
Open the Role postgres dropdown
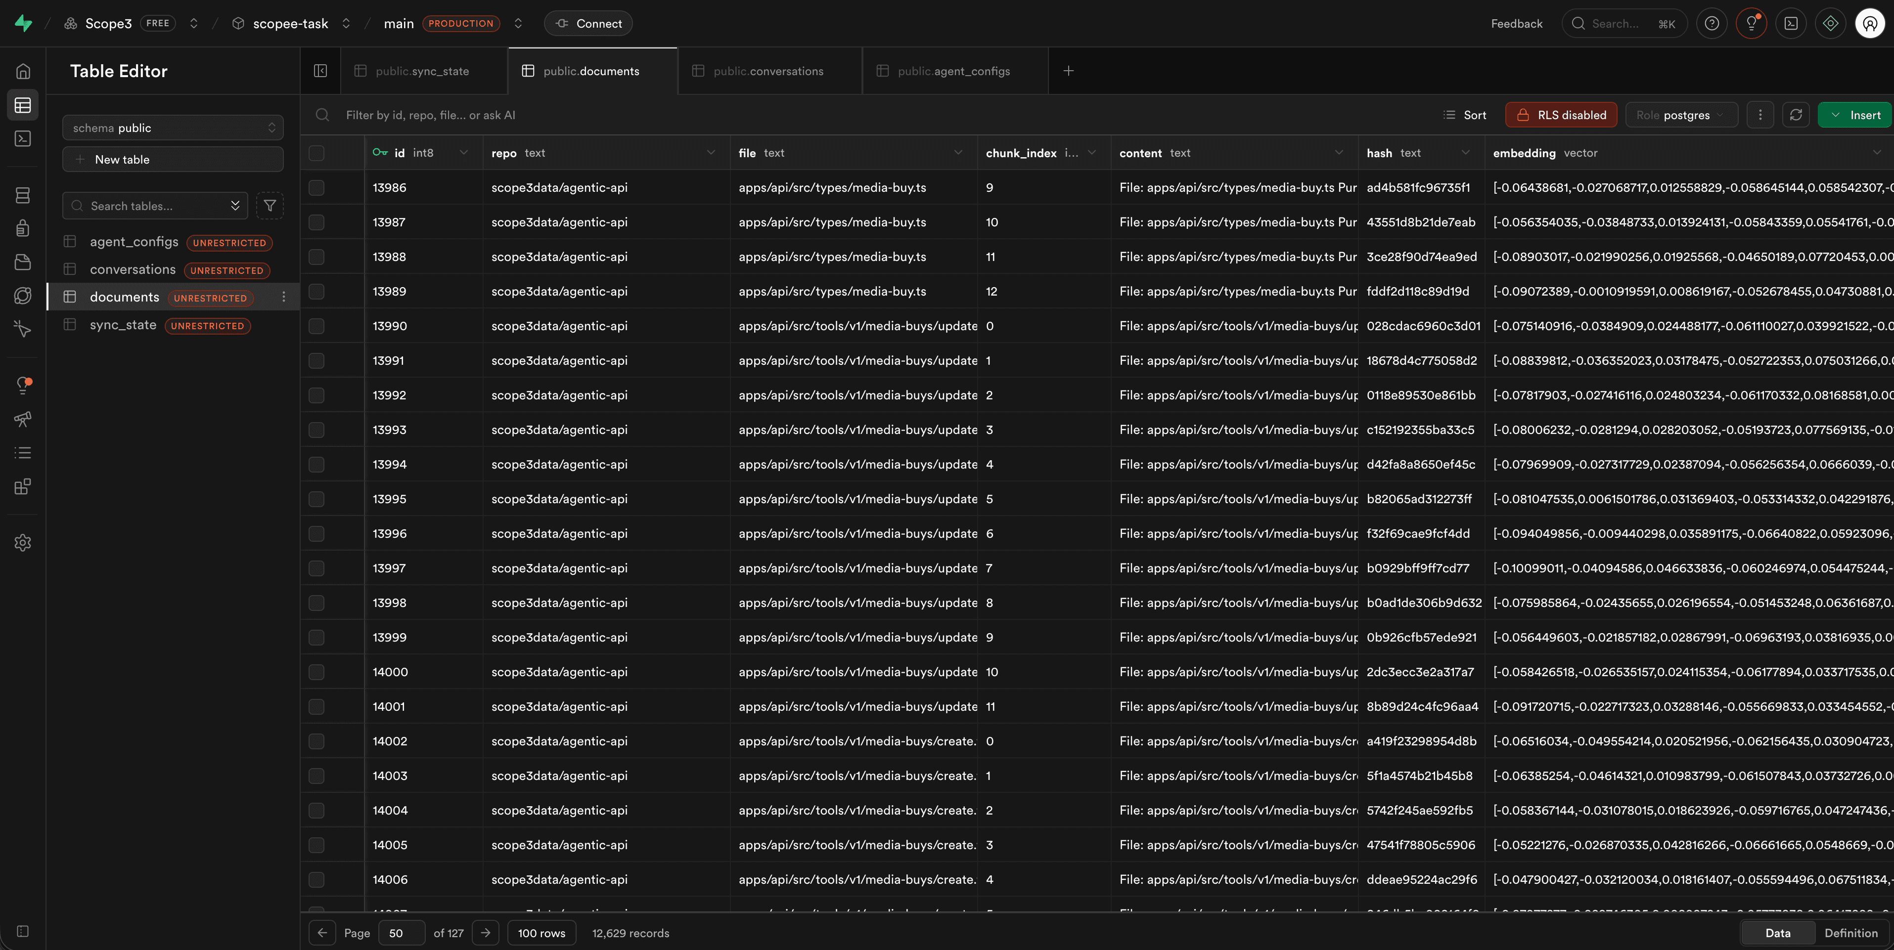[x=1681, y=115]
